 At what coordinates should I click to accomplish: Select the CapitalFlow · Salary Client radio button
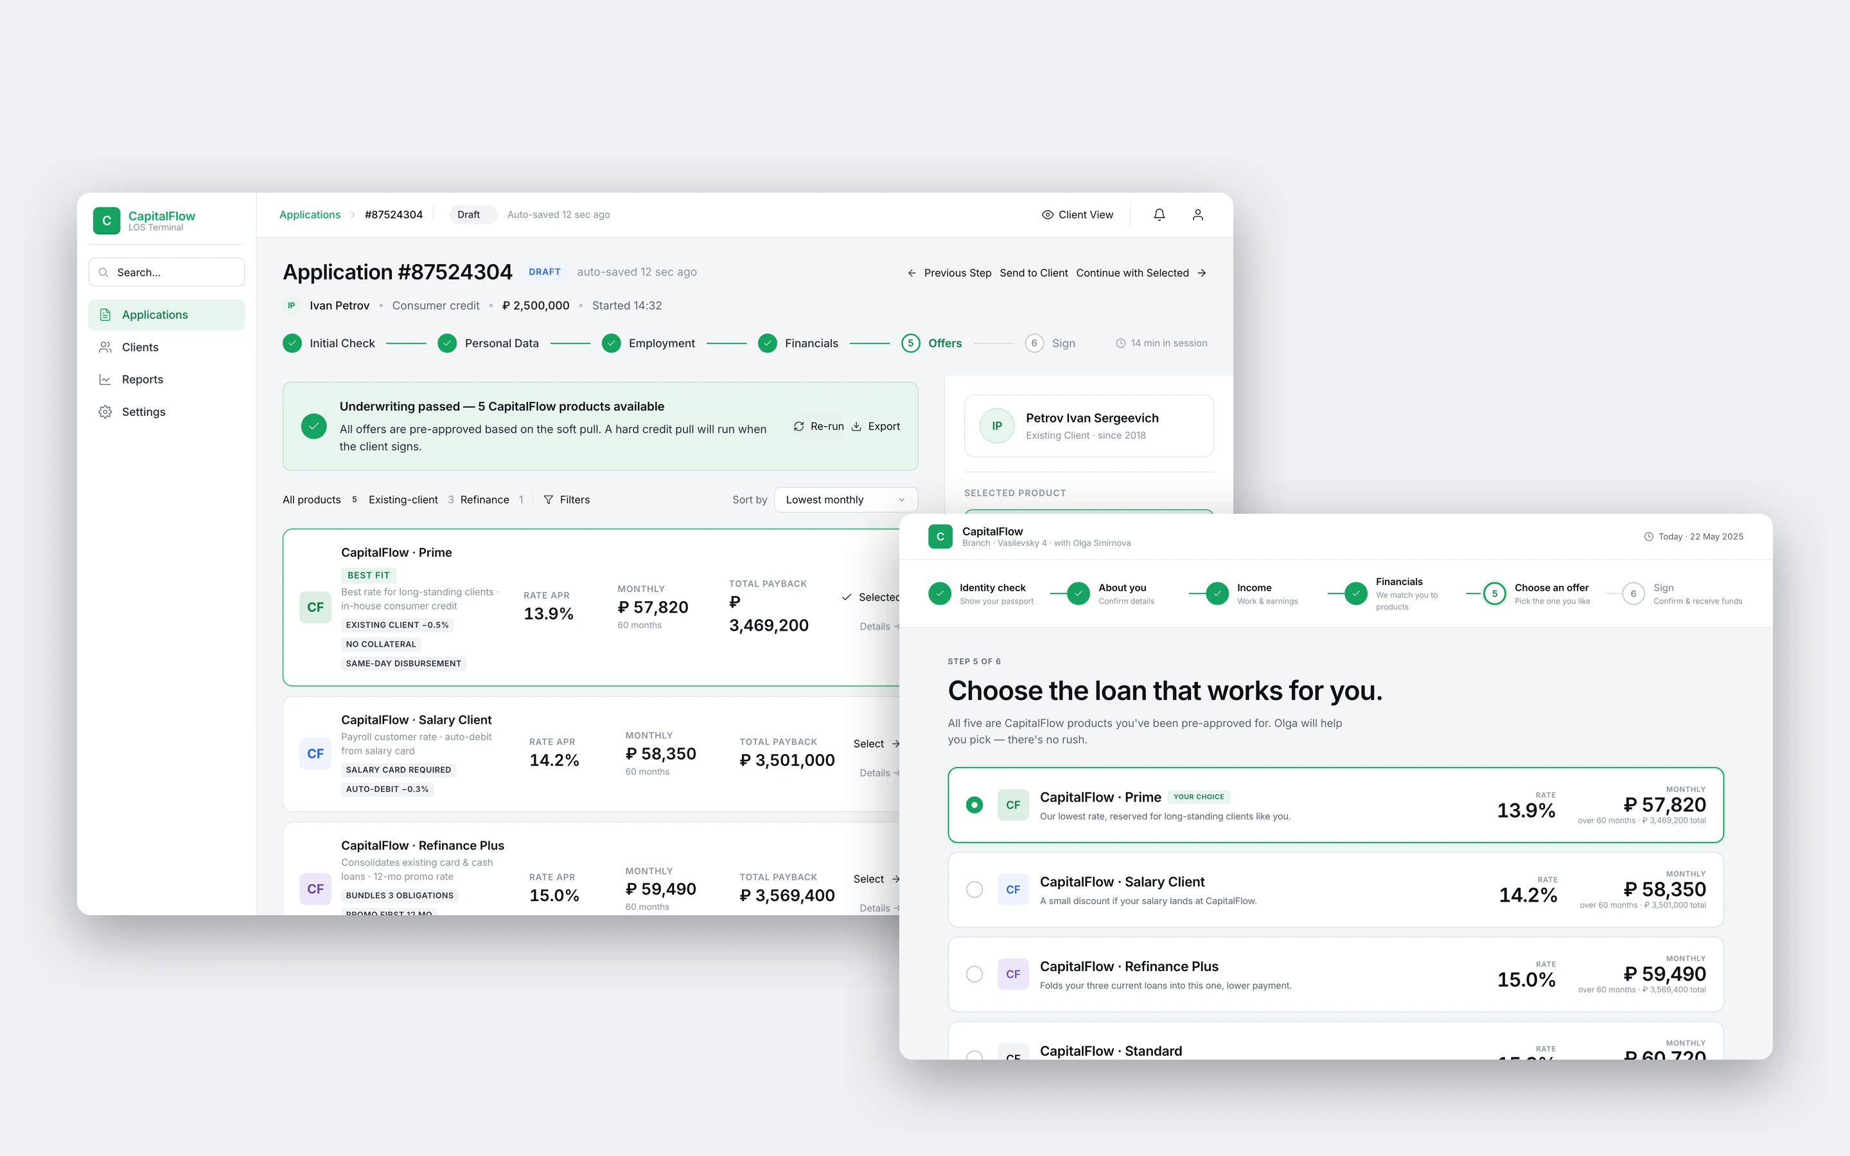[974, 890]
